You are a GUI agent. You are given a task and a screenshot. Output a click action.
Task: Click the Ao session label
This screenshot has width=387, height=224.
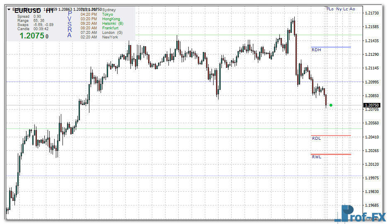click(352, 9)
